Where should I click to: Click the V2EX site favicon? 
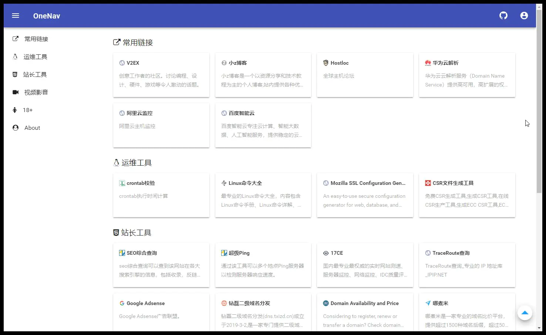click(122, 62)
